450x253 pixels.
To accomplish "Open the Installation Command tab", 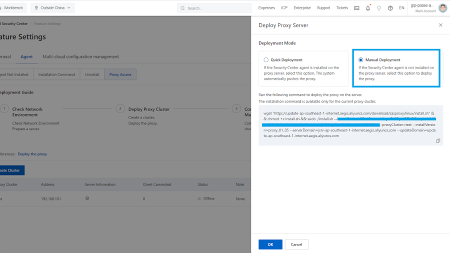I will click(56, 74).
